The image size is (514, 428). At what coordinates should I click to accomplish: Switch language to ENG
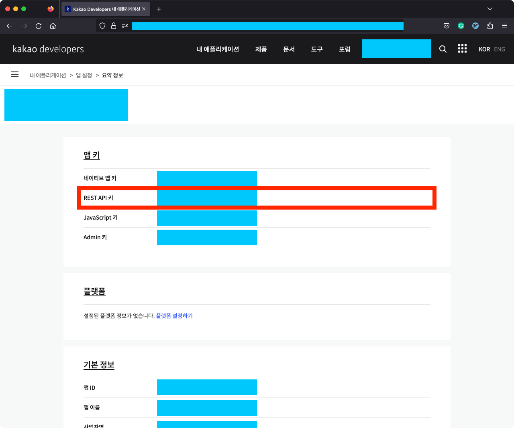point(500,49)
